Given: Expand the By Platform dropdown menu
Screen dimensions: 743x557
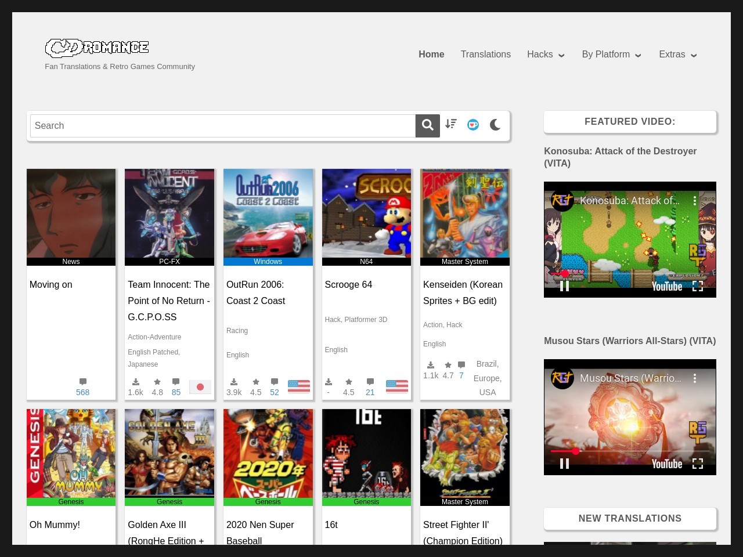Looking at the screenshot, I should click(x=612, y=54).
